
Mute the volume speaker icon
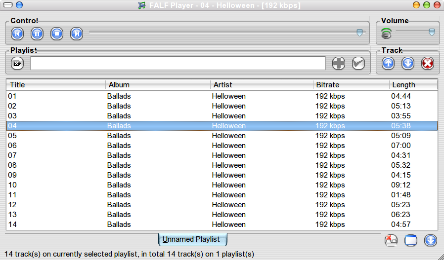(387, 34)
